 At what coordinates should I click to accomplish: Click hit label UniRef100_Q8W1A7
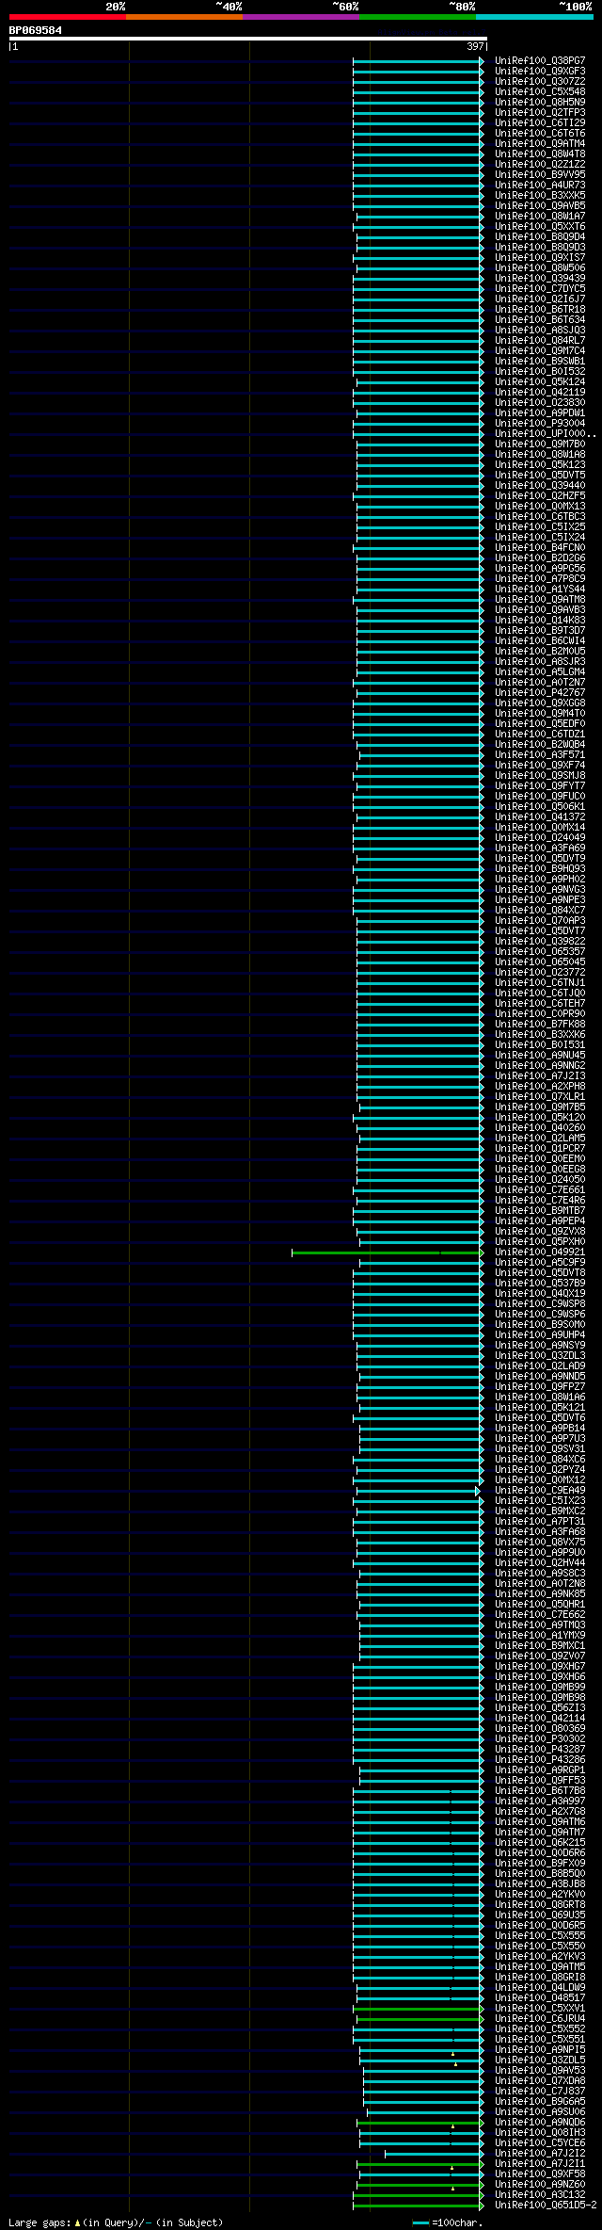pos(540,216)
